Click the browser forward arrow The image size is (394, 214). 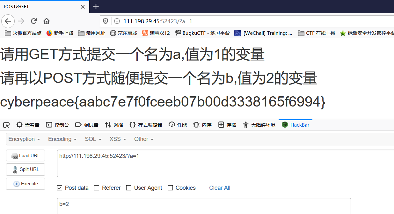point(21,21)
